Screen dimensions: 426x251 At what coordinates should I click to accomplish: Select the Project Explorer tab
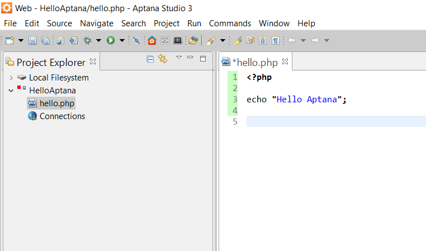51,63
